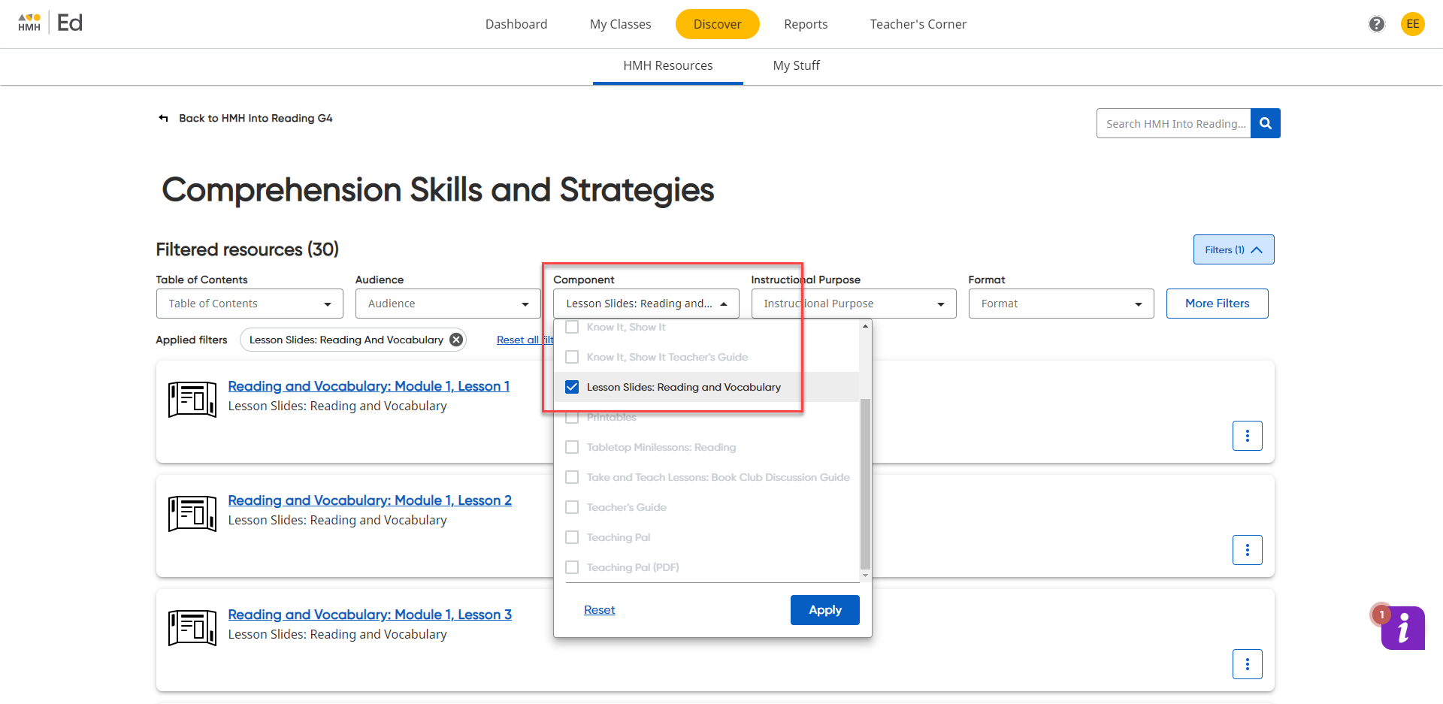Check the Teacher's Guide option
The width and height of the screenshot is (1443, 704).
pyautogui.click(x=572, y=506)
